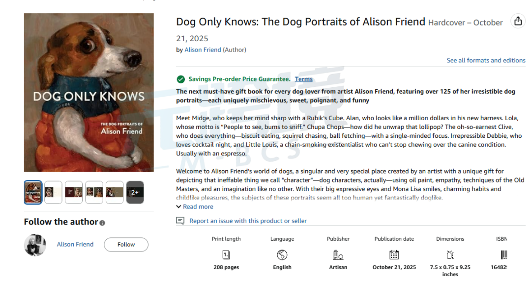Click the Language globe icon
The width and height of the screenshot is (531, 281).
[282, 255]
